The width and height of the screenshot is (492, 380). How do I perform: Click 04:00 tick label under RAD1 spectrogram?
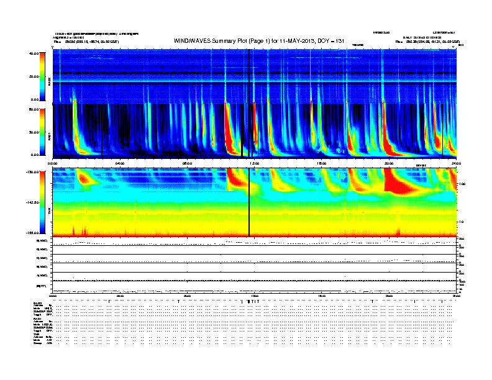point(120,163)
